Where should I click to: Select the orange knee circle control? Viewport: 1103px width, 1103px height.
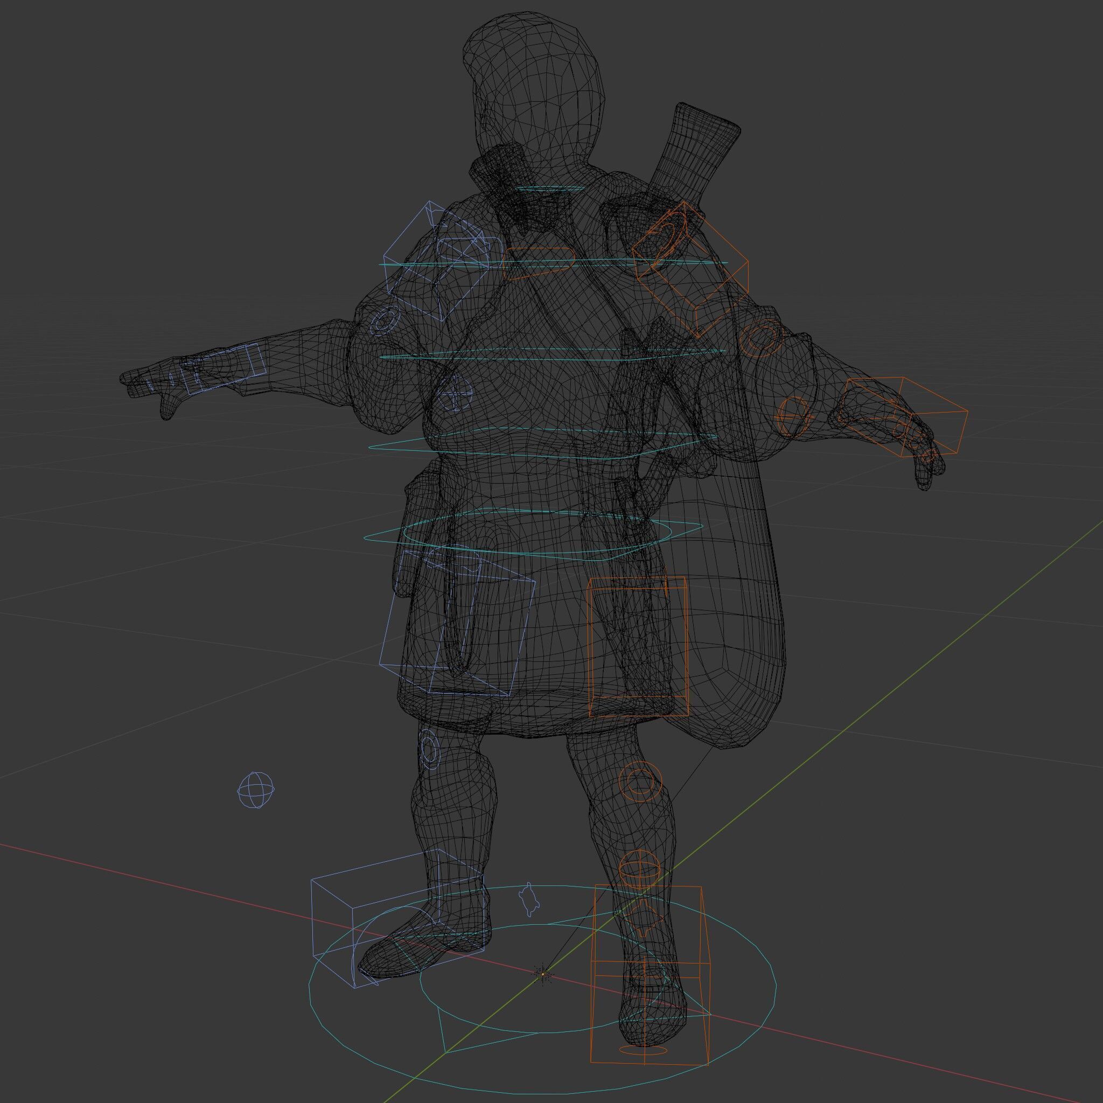click(x=640, y=781)
